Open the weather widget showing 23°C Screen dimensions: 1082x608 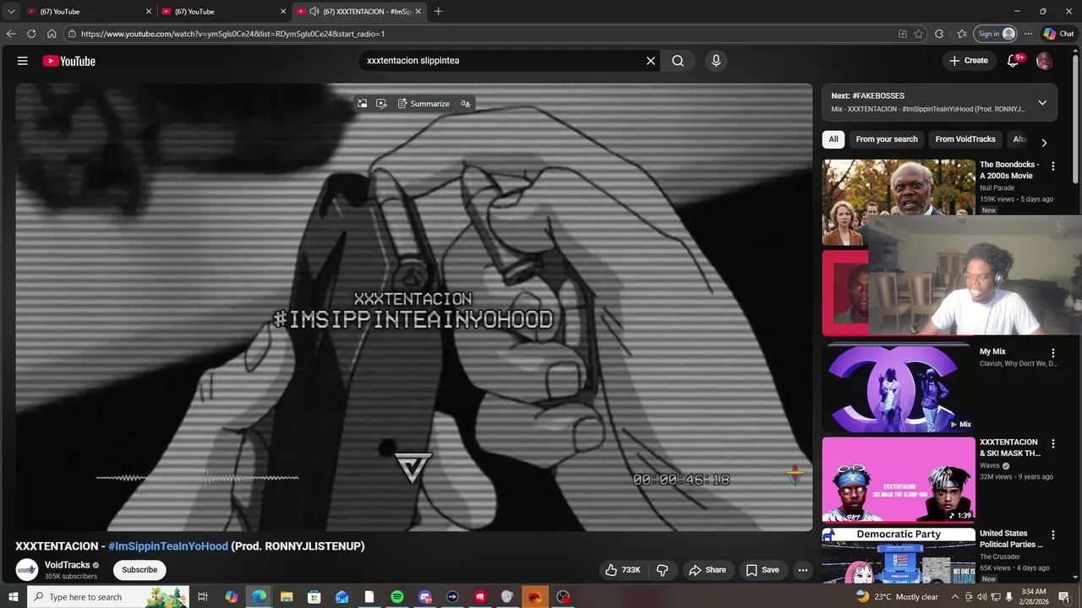[x=896, y=597]
